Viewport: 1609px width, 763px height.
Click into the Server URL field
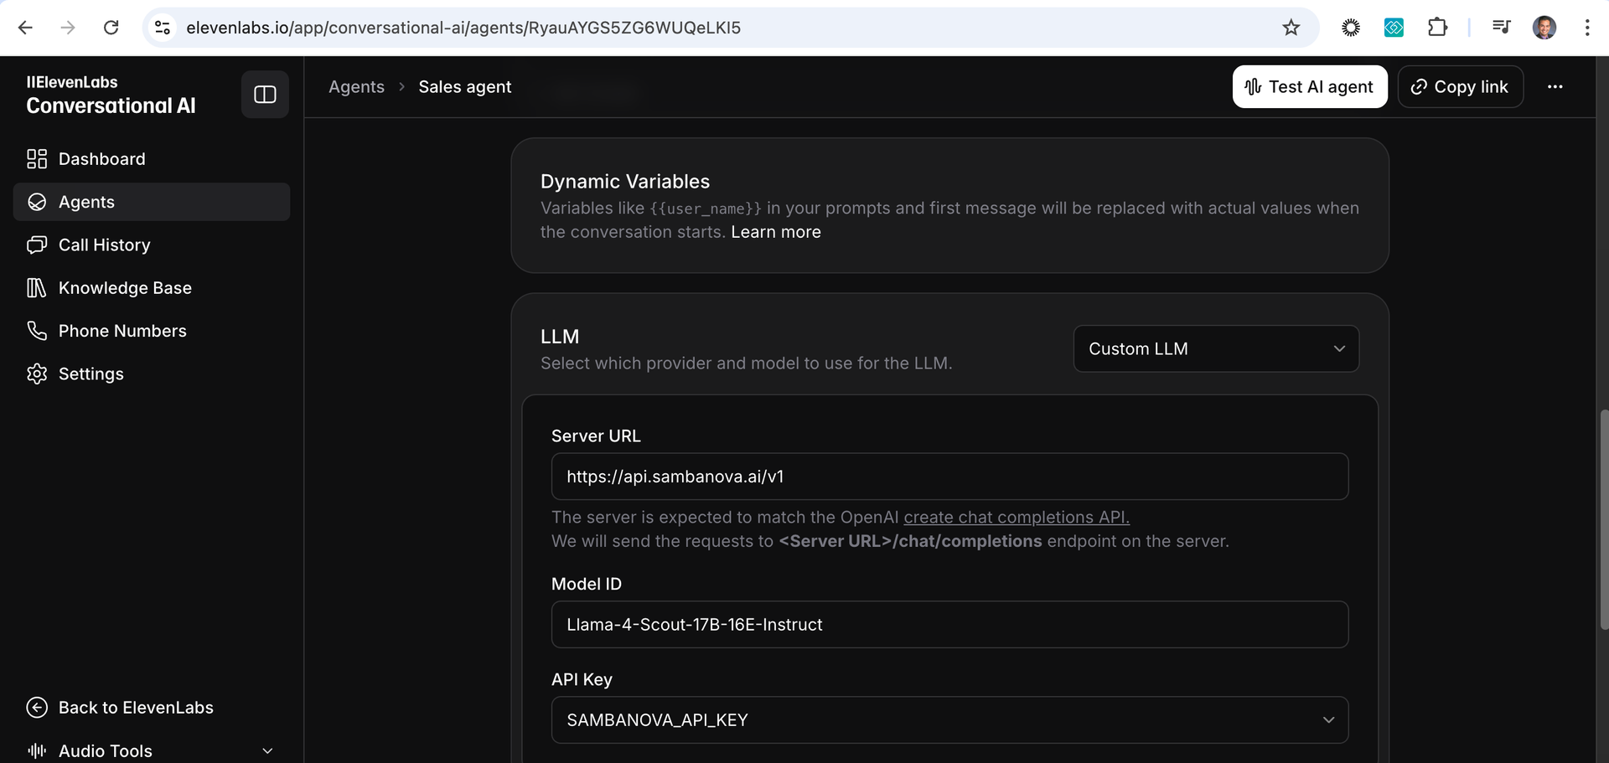[x=949, y=477]
